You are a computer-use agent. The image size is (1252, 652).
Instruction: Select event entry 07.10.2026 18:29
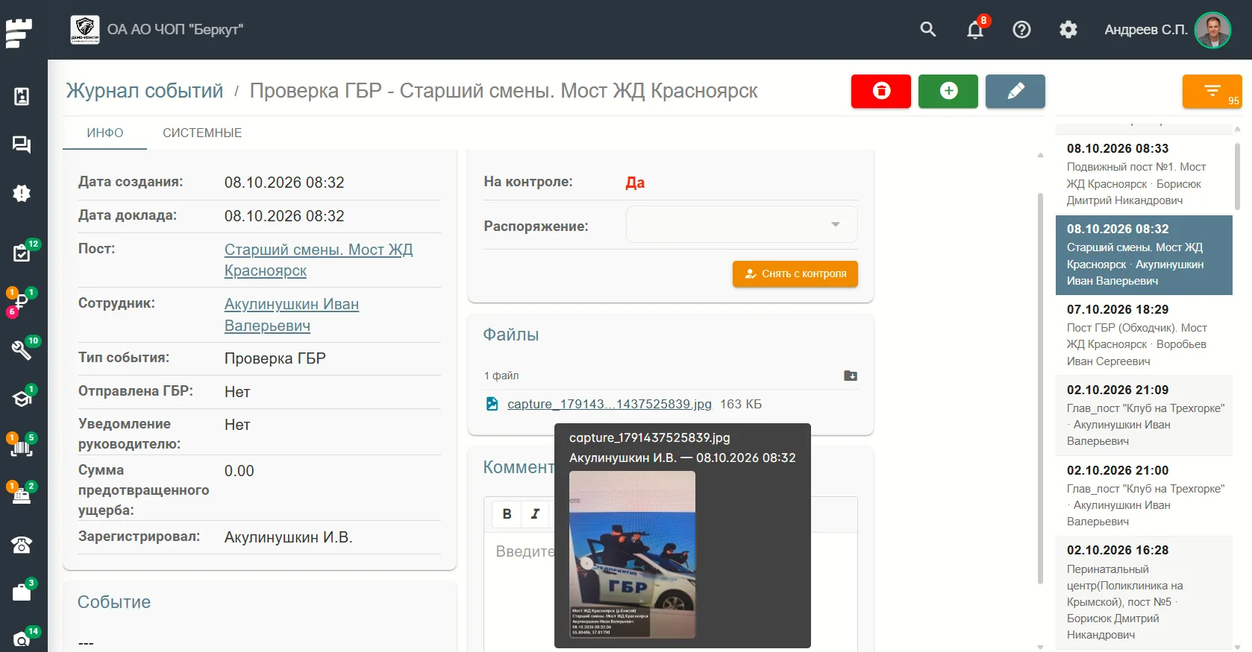pyautogui.click(x=1144, y=335)
